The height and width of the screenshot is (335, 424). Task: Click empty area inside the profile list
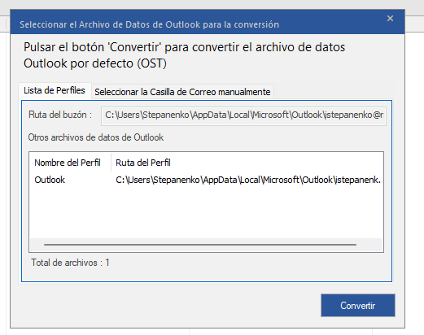(x=206, y=211)
